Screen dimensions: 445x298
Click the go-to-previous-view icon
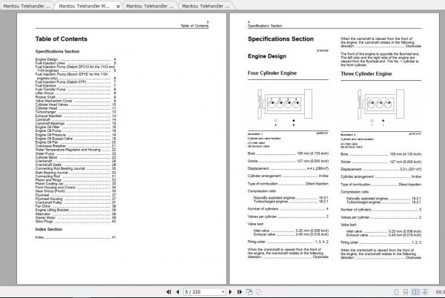pyautogui.click(x=249, y=292)
